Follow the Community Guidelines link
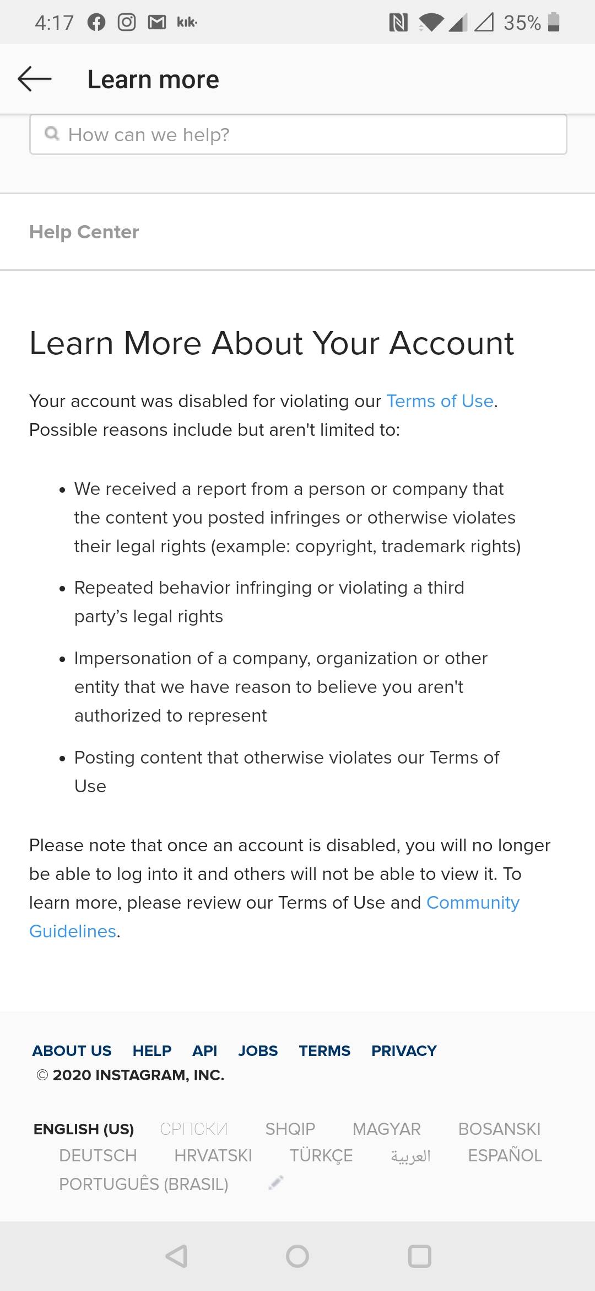Screen dimensions: 595x1291 [x=274, y=917]
